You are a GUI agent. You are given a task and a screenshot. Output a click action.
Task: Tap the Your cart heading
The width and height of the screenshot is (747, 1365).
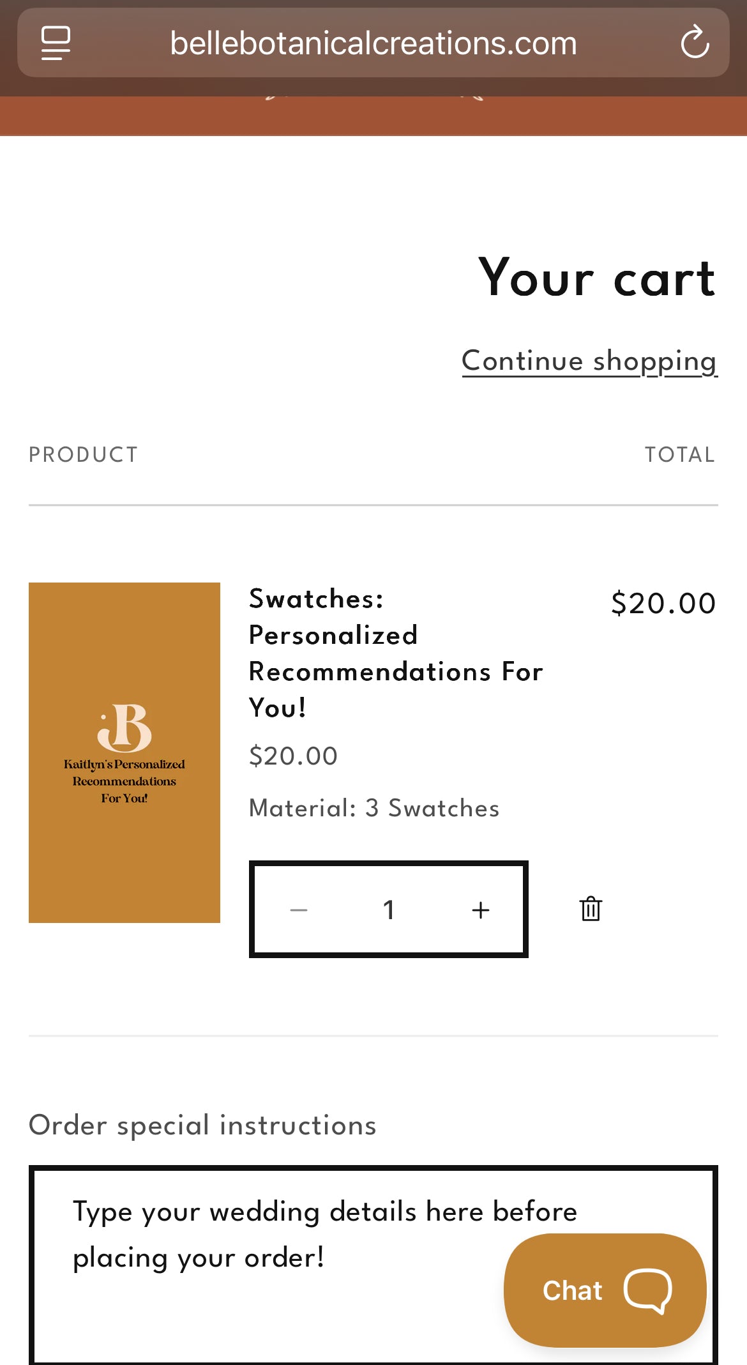(x=596, y=278)
